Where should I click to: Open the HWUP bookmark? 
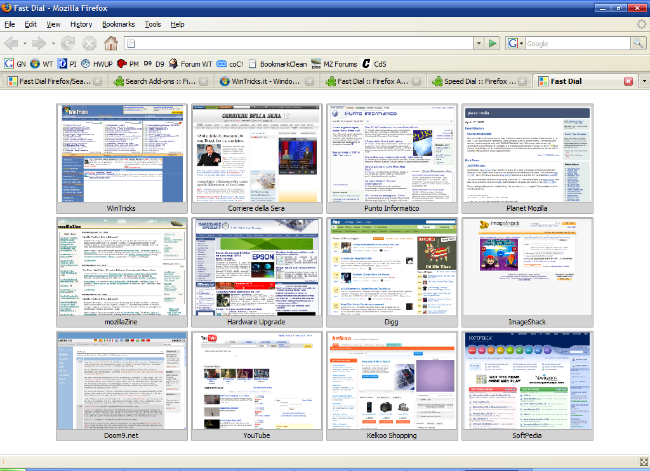coord(96,64)
